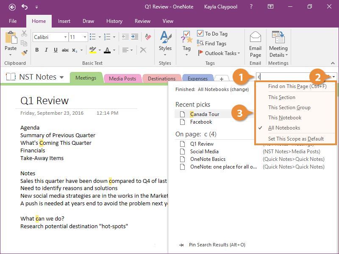Image resolution: width=339 pixels, height=254 pixels.
Task: Open Meeting Details
Action: 278,44
